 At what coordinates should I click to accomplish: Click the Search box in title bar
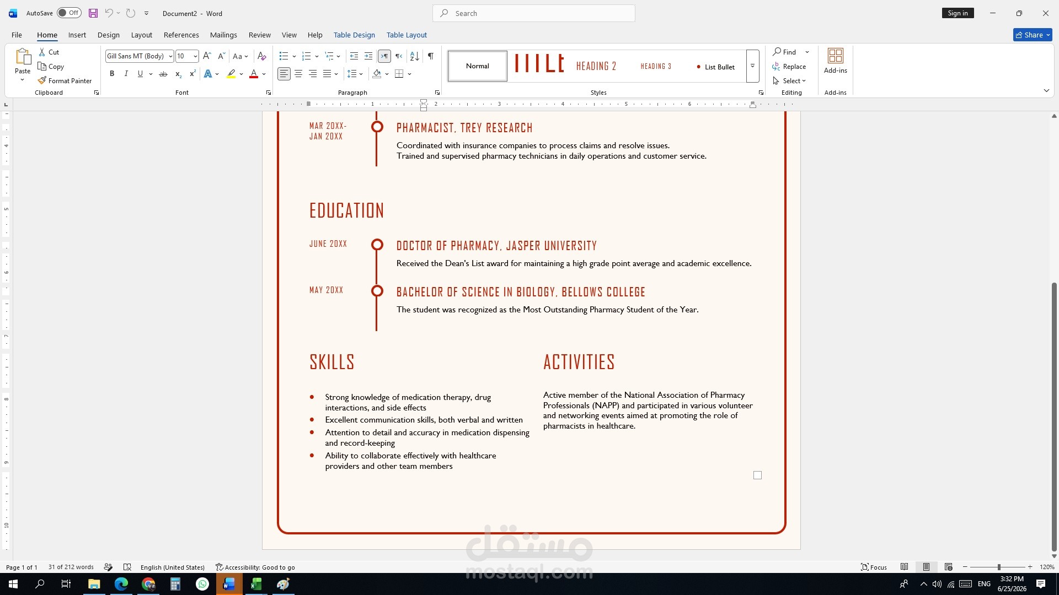[x=534, y=13]
